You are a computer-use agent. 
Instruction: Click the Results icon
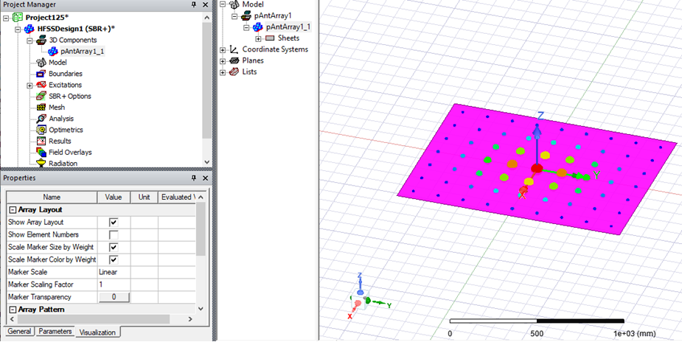41,142
